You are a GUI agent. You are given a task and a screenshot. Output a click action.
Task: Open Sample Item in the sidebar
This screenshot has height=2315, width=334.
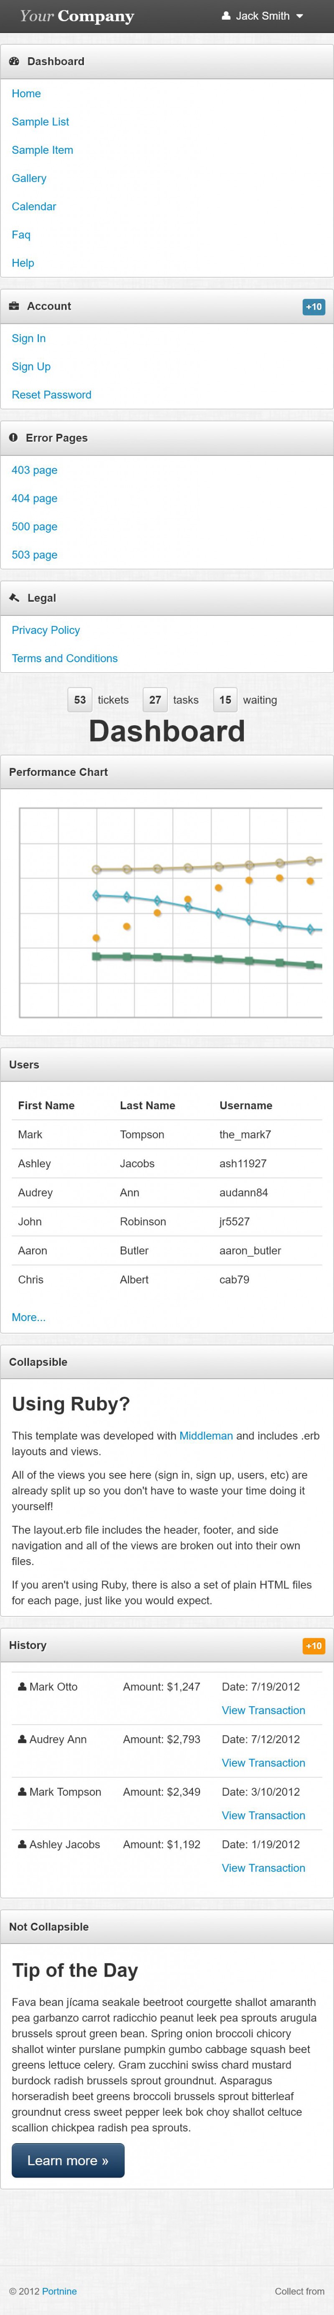42,150
